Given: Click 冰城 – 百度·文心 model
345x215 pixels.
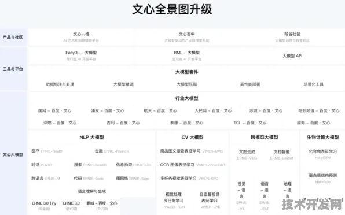Looking at the screenshot, I should coord(266,110).
